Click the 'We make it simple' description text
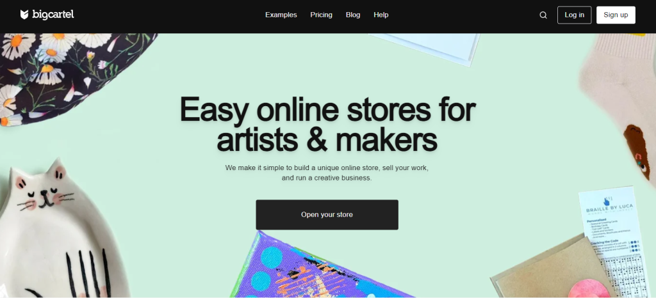Image resolution: width=656 pixels, height=298 pixels. pyautogui.click(x=327, y=173)
